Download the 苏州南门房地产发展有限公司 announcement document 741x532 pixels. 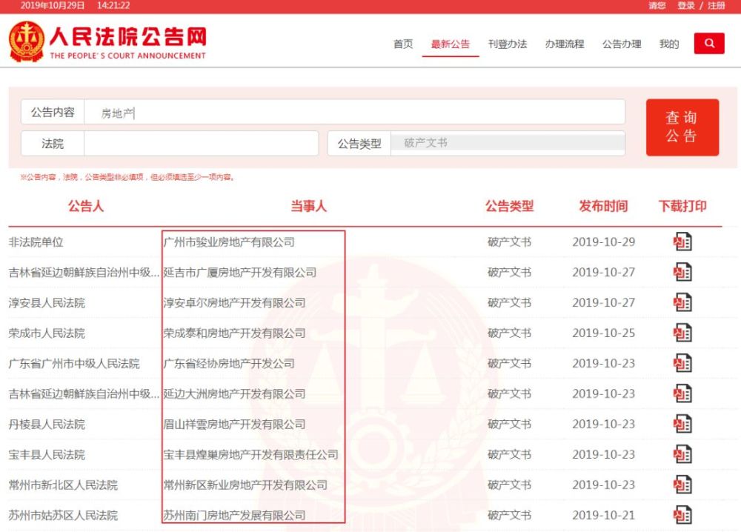tap(682, 515)
